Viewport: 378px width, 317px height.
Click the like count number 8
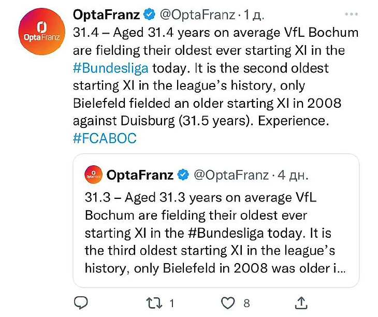pos(247,302)
